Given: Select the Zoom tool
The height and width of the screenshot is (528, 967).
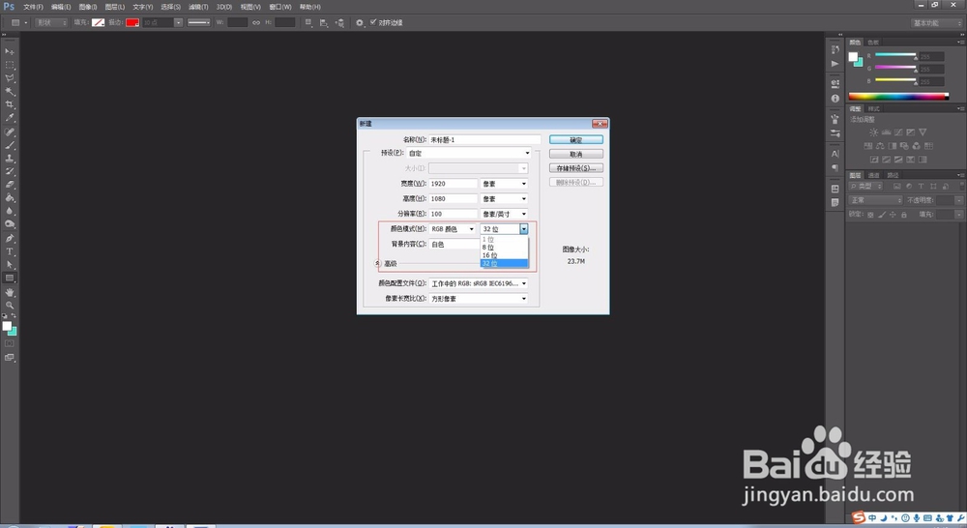Looking at the screenshot, I should (10, 306).
